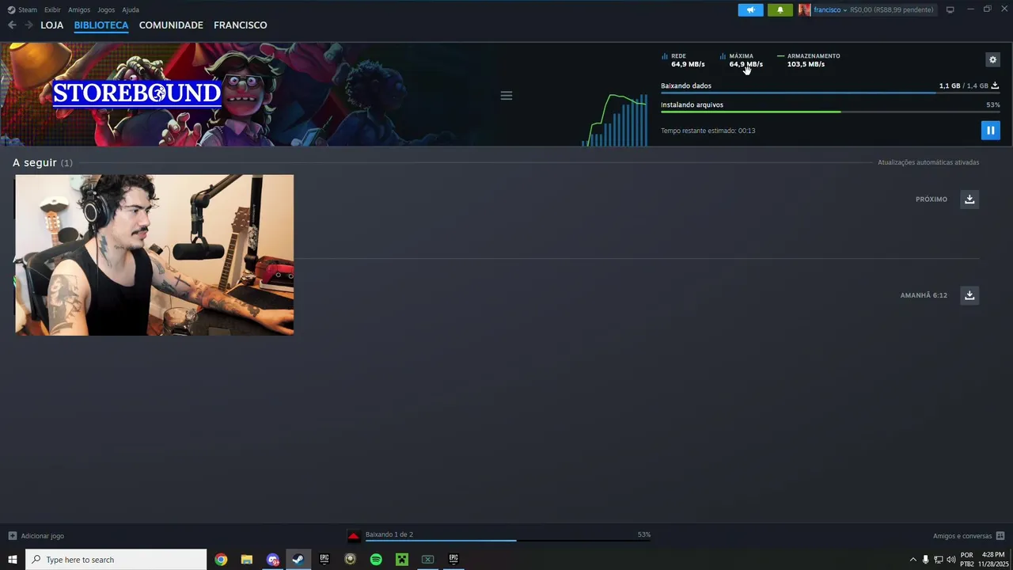Viewport: 1013px width, 570px height.
Task: Click the download button next to PRÓXIMO
Action: [969, 199]
